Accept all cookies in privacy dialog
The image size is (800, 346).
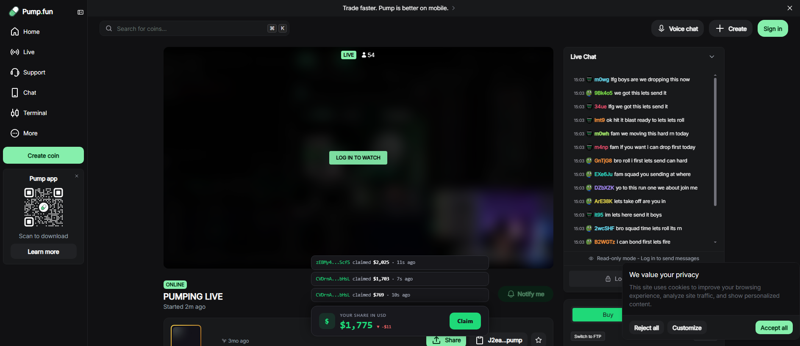pyautogui.click(x=774, y=328)
